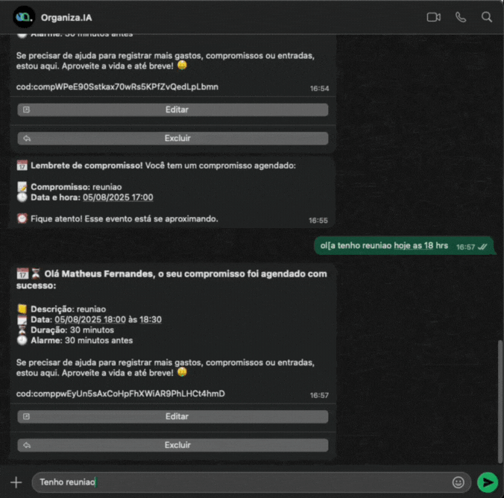Click the time link 18:30
Viewport: 504px width, 498px height.
click(151, 320)
